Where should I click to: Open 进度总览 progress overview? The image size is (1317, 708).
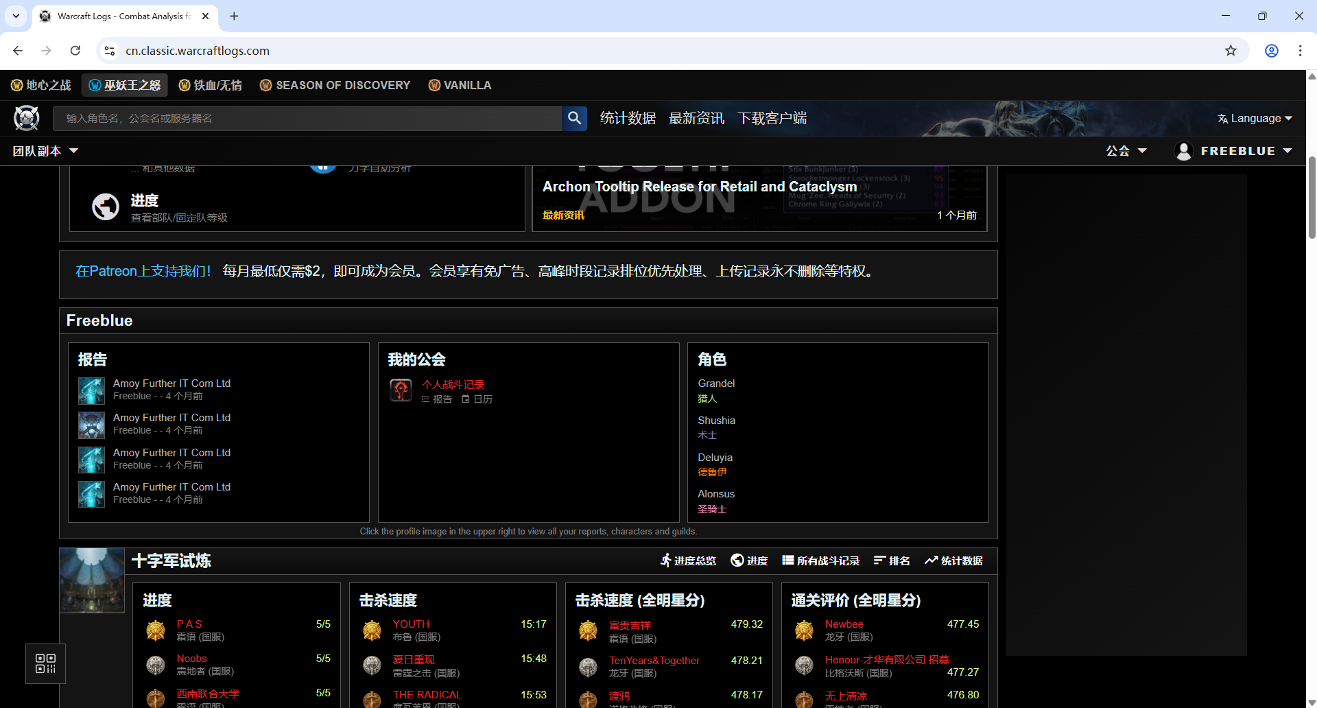(x=688, y=560)
